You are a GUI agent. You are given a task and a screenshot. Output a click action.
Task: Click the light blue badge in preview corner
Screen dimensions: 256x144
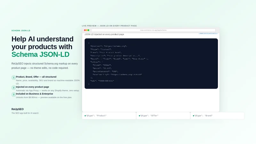point(208,33)
